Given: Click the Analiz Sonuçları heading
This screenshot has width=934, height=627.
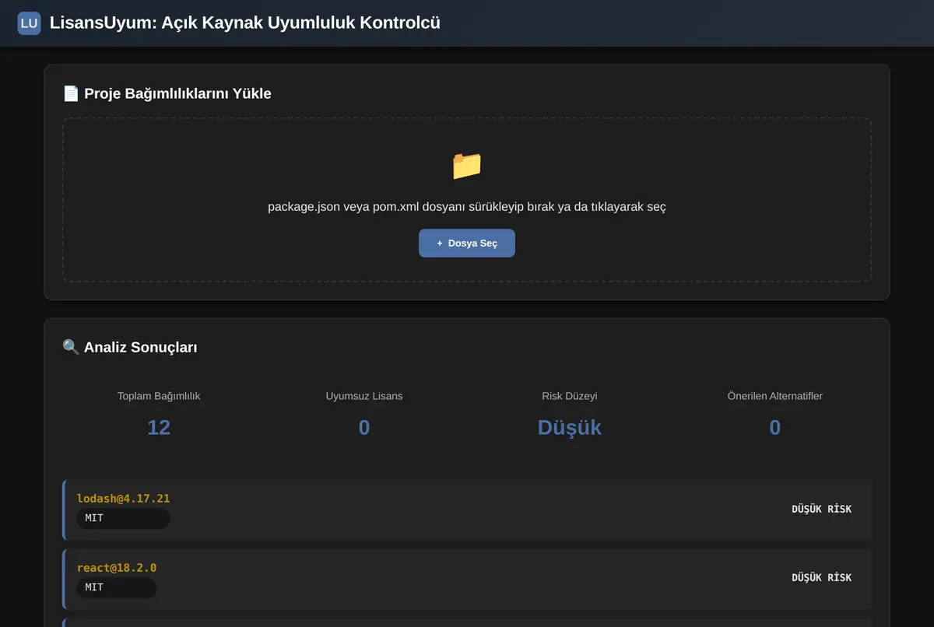Looking at the screenshot, I should coord(140,347).
